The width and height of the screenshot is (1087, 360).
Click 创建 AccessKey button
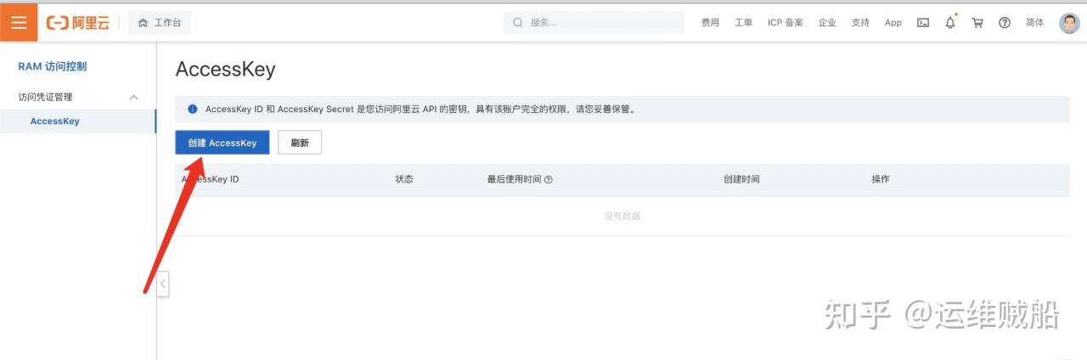(222, 143)
